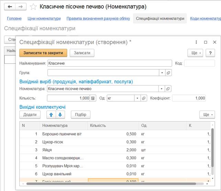This screenshot has height=191, width=221.
Task: Switch to Головне tab
Action: [14, 19]
